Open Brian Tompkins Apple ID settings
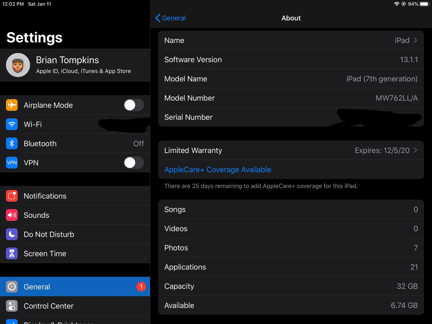The image size is (432, 324). coord(75,65)
